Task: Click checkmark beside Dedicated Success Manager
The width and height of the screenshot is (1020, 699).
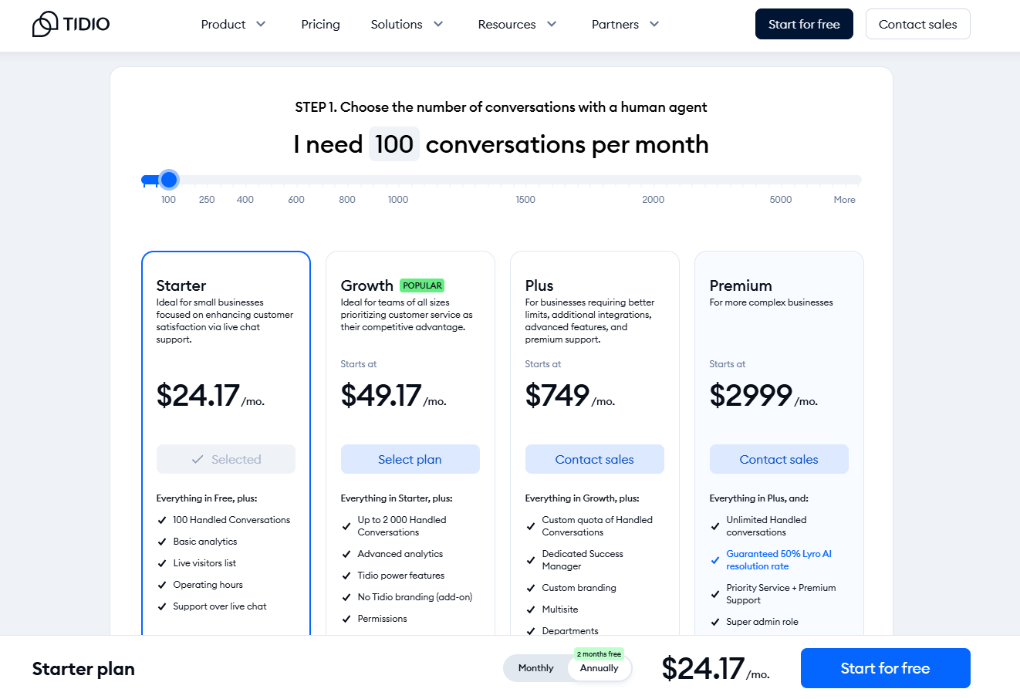Action: click(x=531, y=560)
